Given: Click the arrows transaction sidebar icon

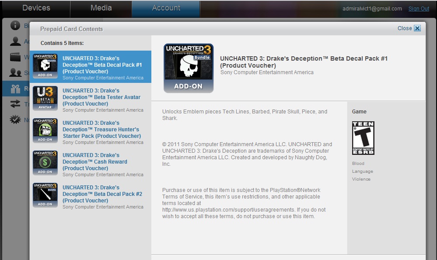Looking at the screenshot, I should [15, 104].
